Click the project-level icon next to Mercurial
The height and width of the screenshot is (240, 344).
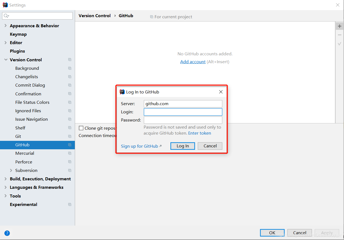[70, 153]
